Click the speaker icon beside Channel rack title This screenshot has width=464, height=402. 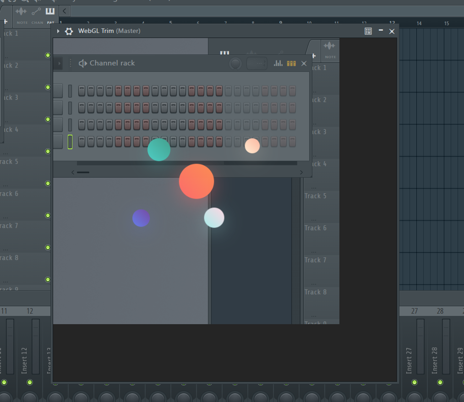(x=82, y=63)
